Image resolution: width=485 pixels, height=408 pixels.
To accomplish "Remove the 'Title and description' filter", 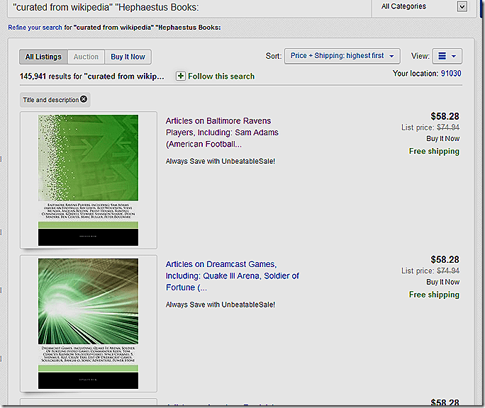I will (84, 99).
